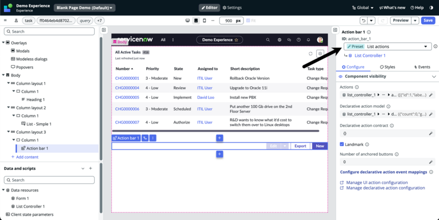Edit Declarative action contract pencil icon

(x=431, y=134)
